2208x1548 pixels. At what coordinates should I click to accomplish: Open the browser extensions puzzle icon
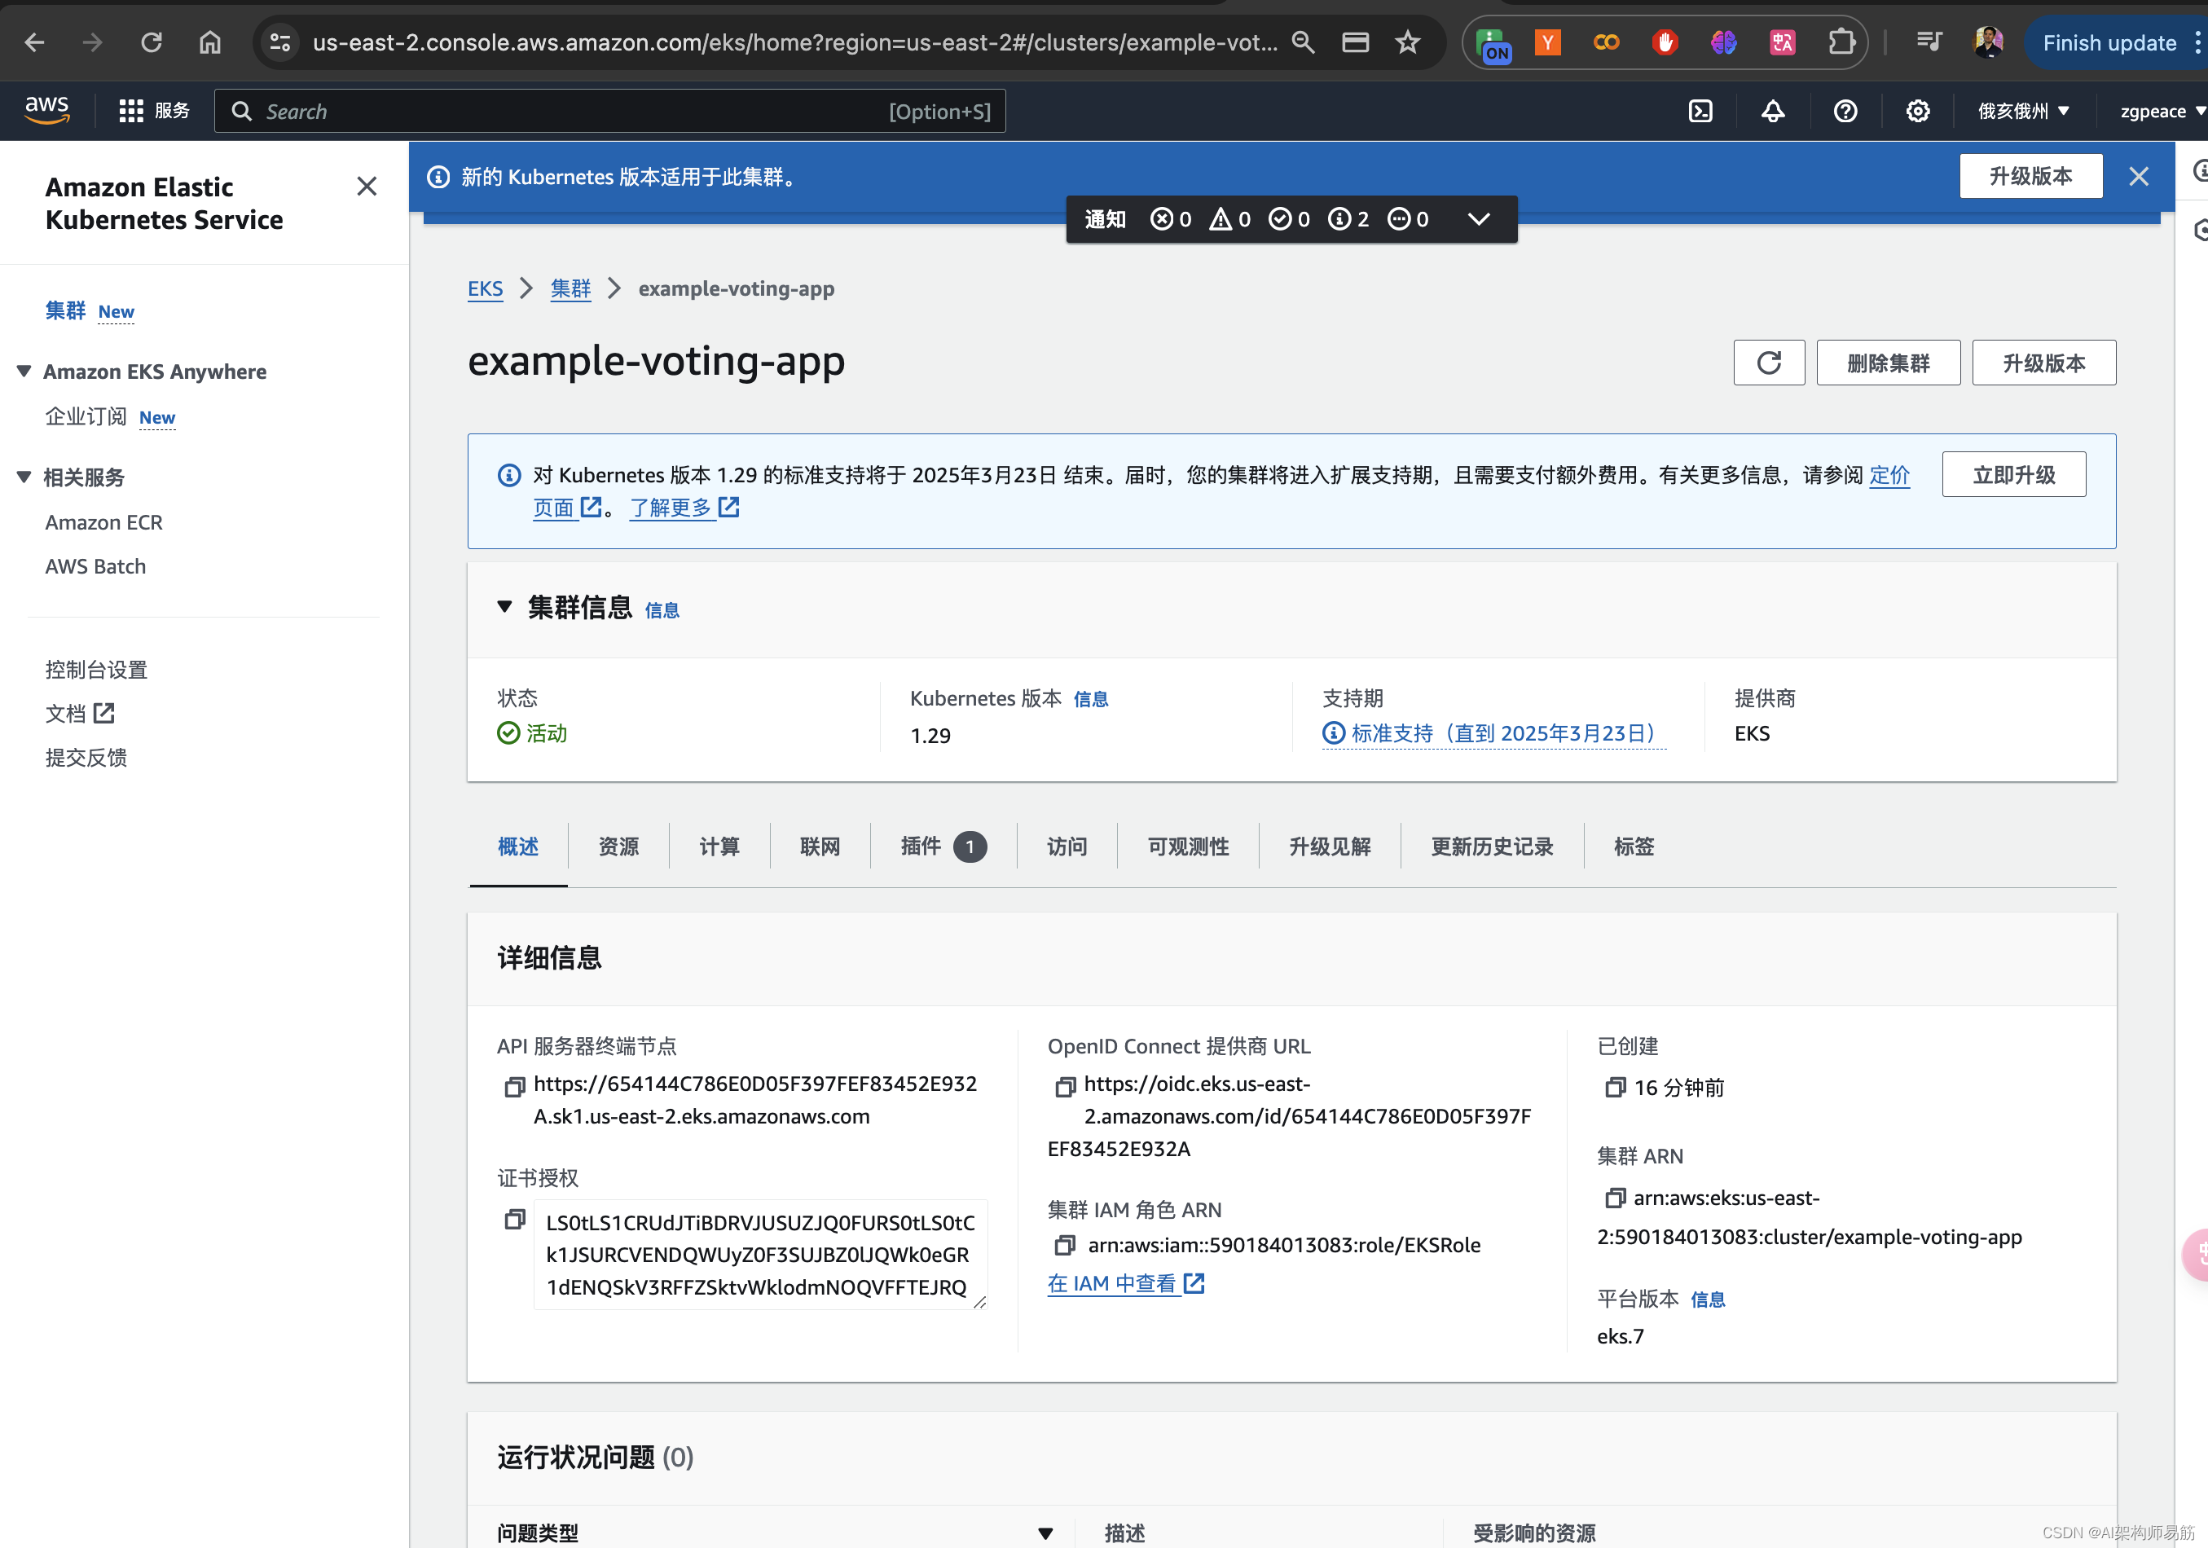pyautogui.click(x=1841, y=42)
